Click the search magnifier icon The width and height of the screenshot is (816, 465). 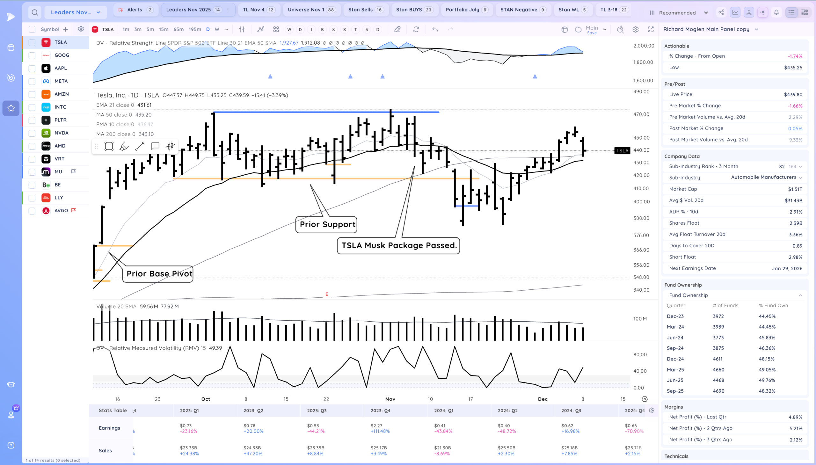coord(35,12)
